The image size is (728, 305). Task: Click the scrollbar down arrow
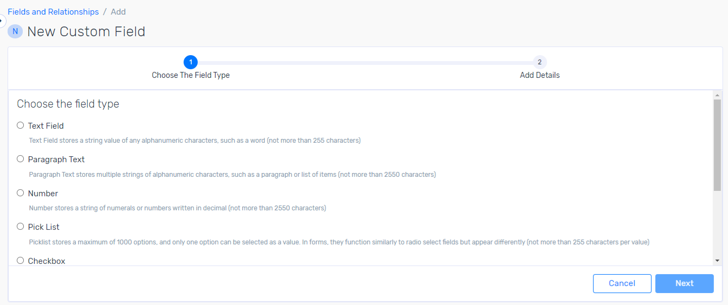click(x=717, y=261)
